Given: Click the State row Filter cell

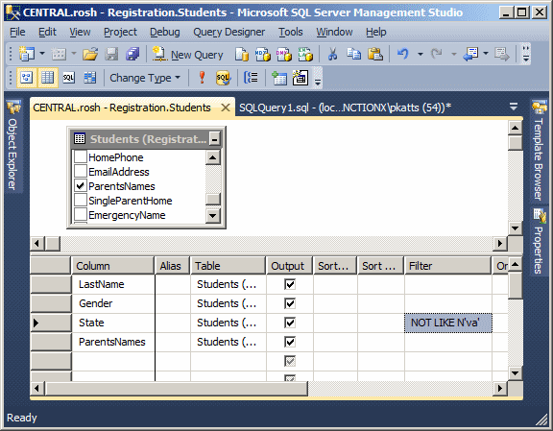Looking at the screenshot, I should tap(448, 323).
